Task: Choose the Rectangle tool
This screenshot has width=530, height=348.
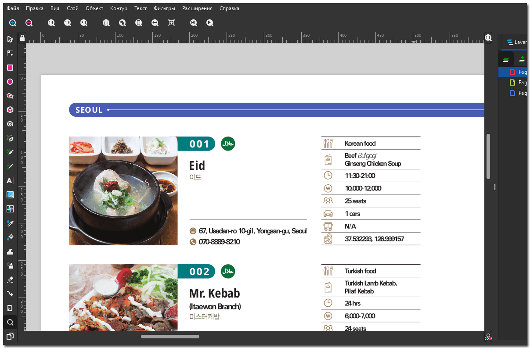Action: point(10,68)
